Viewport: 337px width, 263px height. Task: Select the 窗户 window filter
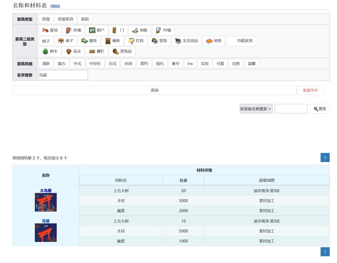[96, 30]
